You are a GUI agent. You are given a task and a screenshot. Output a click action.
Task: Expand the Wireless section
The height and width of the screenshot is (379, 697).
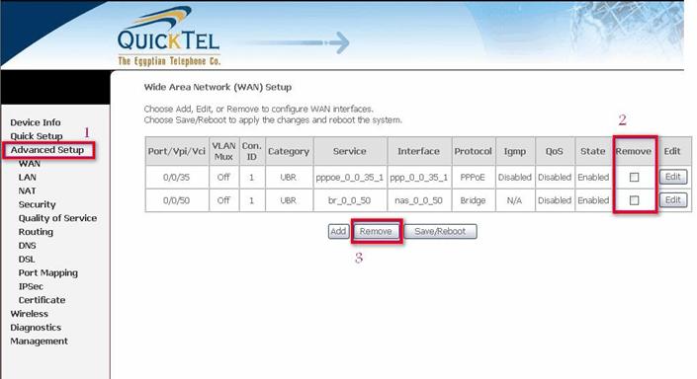point(30,314)
